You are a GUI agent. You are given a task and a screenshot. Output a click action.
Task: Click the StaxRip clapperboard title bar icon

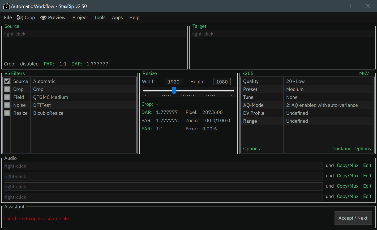6,6
